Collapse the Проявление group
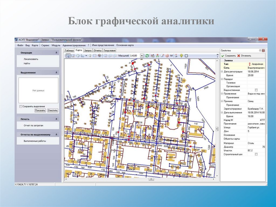 [222, 94]
